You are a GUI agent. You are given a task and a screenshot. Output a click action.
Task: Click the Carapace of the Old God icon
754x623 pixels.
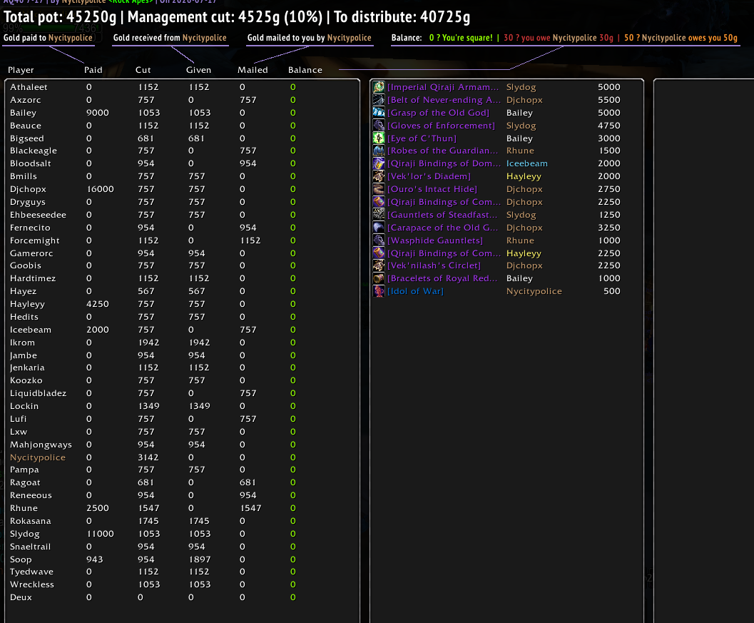(379, 227)
